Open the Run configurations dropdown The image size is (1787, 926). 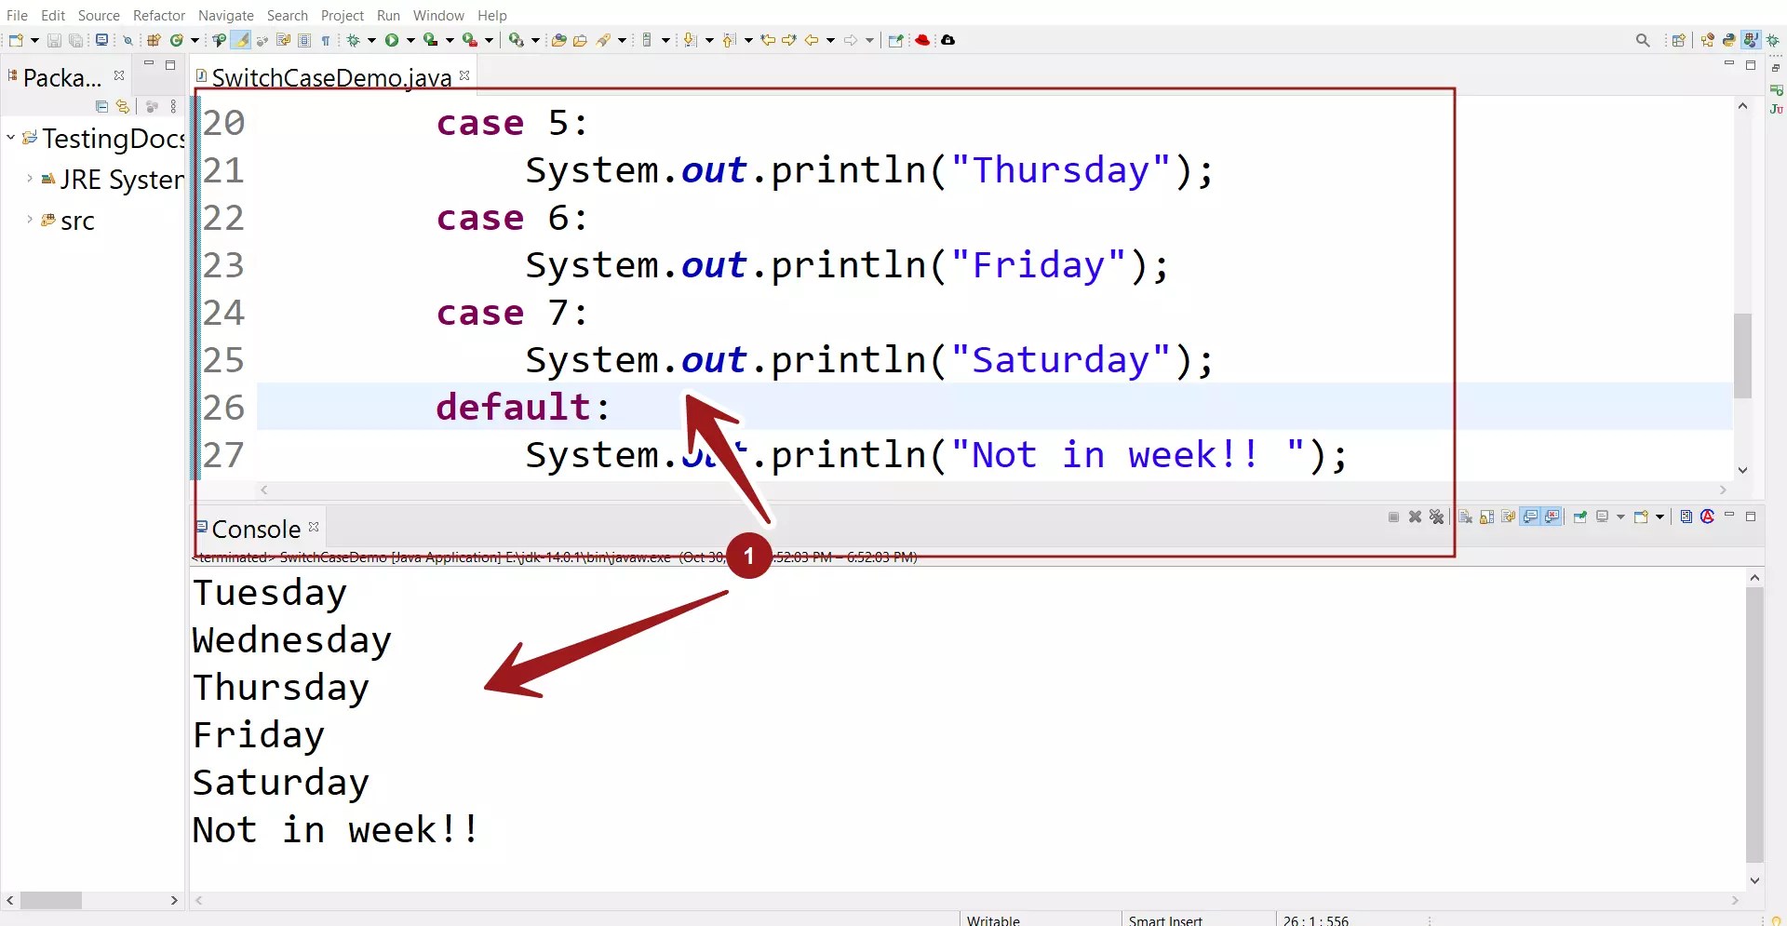tap(410, 39)
